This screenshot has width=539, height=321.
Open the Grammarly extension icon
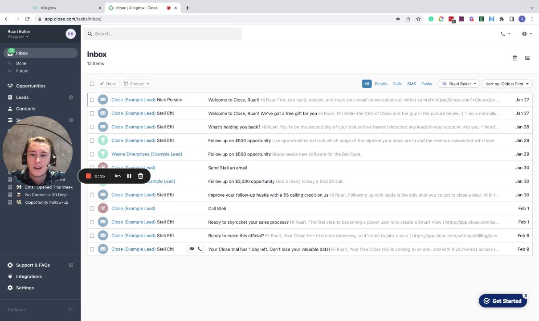[431, 19]
